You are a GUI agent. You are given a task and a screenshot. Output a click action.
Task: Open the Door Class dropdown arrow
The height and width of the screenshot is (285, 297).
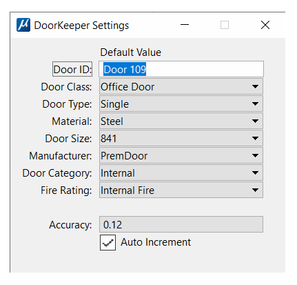tap(255, 86)
